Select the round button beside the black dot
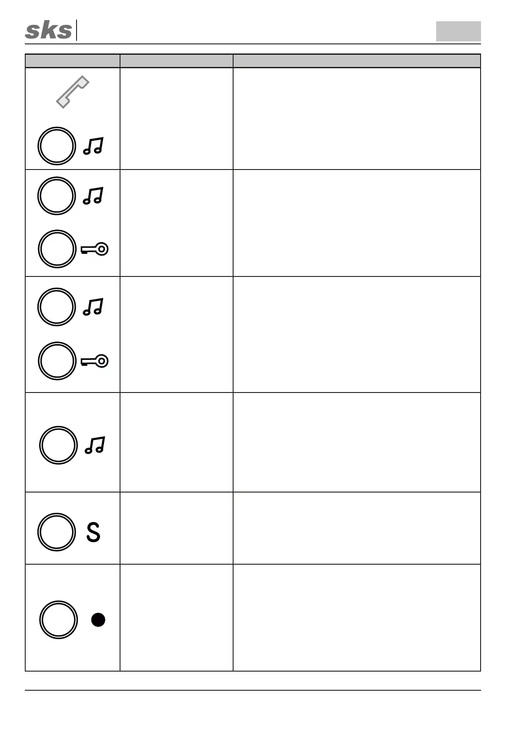Viewport: 518px width, 732px height. click(58, 620)
